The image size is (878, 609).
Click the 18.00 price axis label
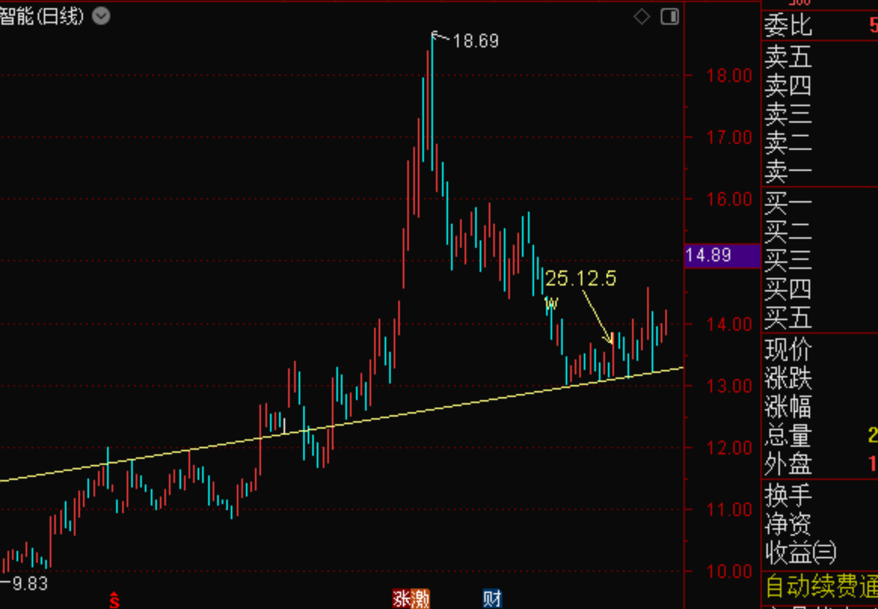point(730,76)
